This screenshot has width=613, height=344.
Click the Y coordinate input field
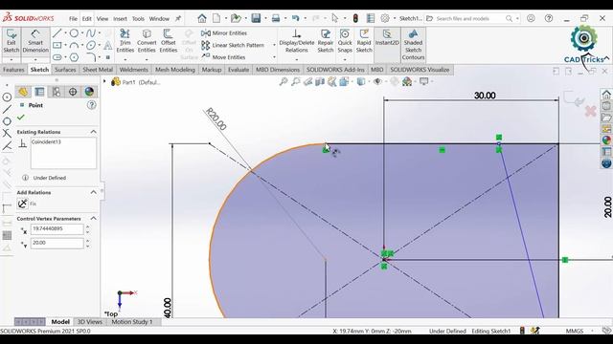pyautogui.click(x=57, y=243)
